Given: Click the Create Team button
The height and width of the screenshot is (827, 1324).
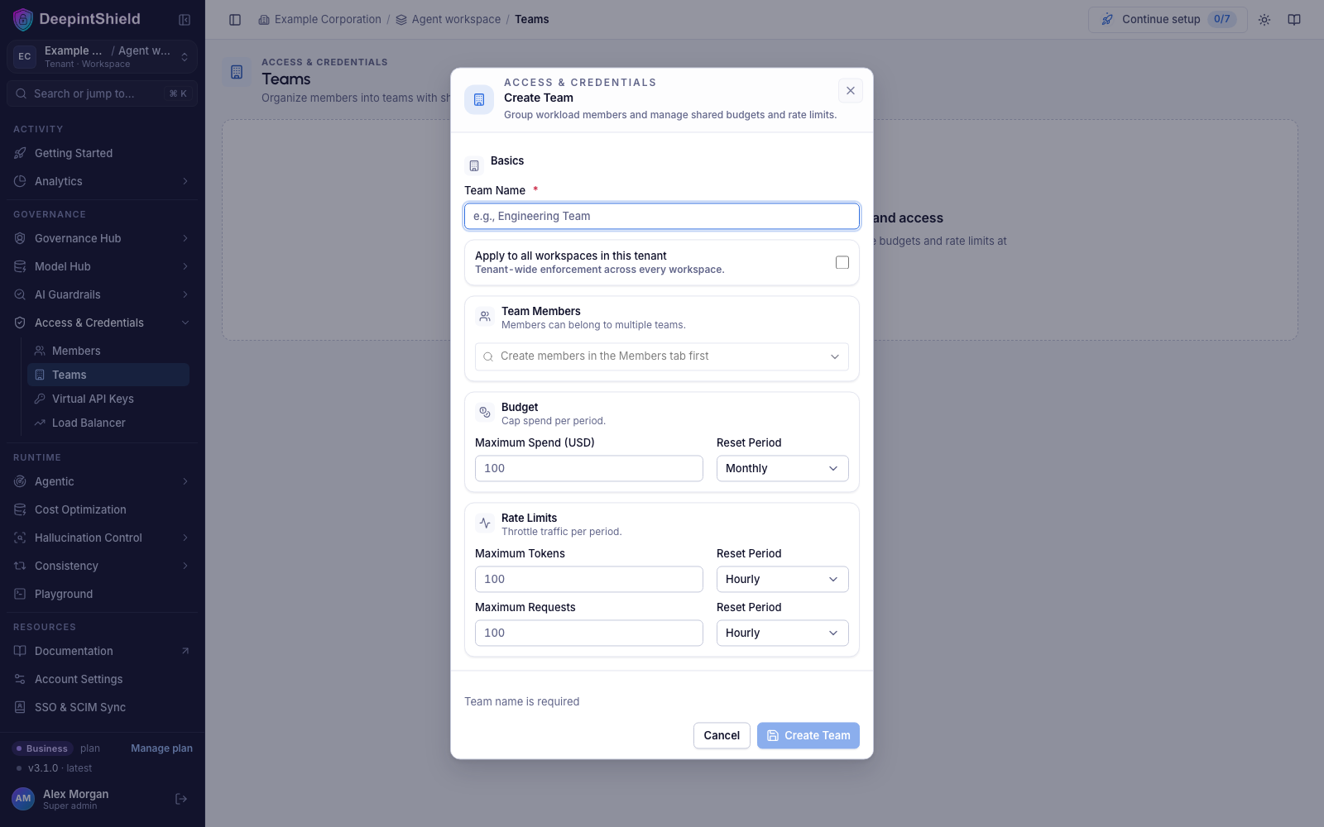Looking at the screenshot, I should click(808, 736).
